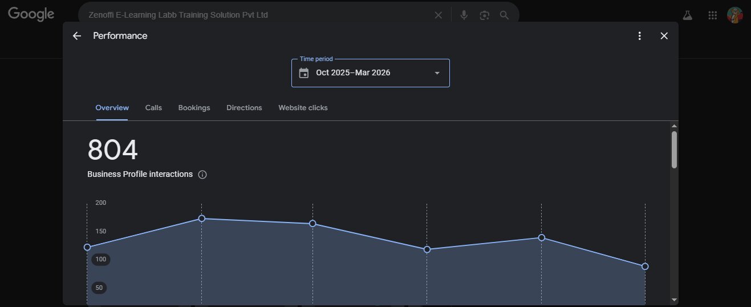Open the Directions tab

pos(244,108)
